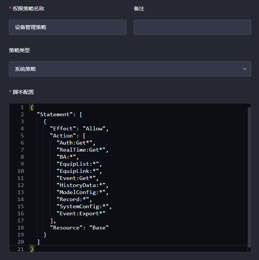Click the "EquipLink:*" action line
Screen dimensions: 259x260
[79, 171]
